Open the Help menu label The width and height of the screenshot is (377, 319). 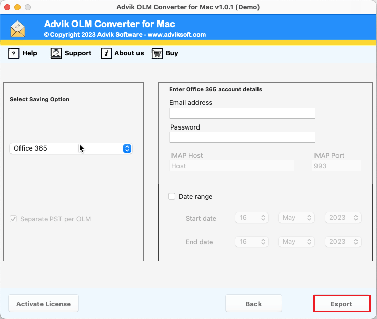(30, 53)
